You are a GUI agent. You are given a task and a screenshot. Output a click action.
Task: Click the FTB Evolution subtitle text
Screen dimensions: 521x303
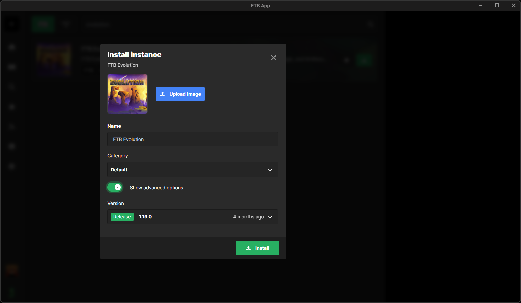(122, 65)
